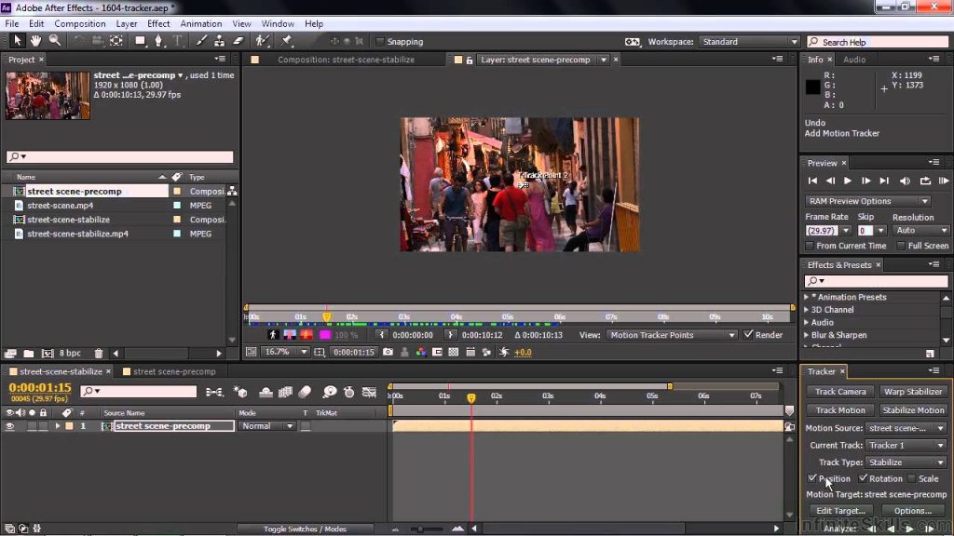Pick the Clone Stamp tool
This screenshot has width=954, height=536.
pyautogui.click(x=219, y=41)
